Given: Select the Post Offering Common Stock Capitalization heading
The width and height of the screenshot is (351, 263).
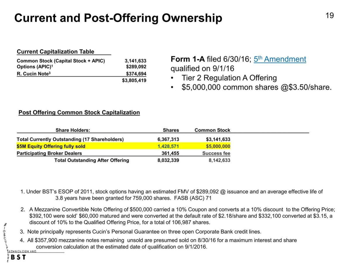Looking at the screenshot, I should point(79,113).
